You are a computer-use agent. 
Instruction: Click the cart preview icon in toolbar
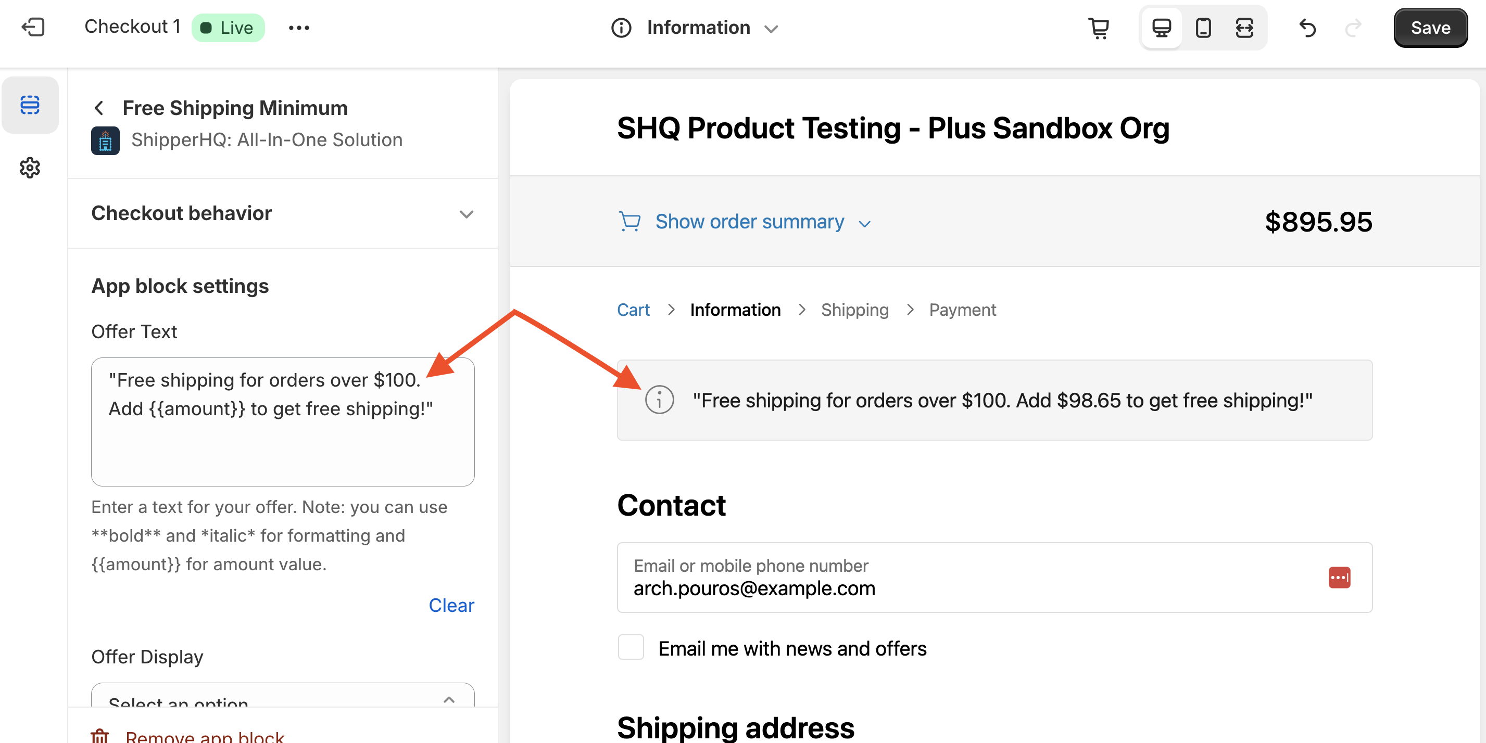click(1099, 28)
